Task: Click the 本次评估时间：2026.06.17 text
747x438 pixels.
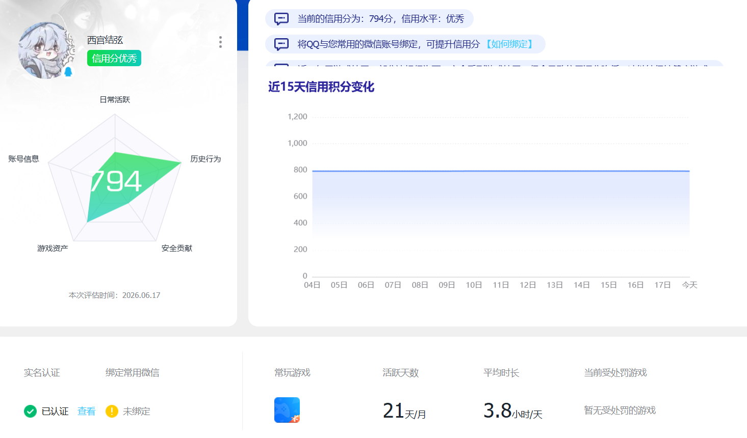Action: [x=115, y=295]
